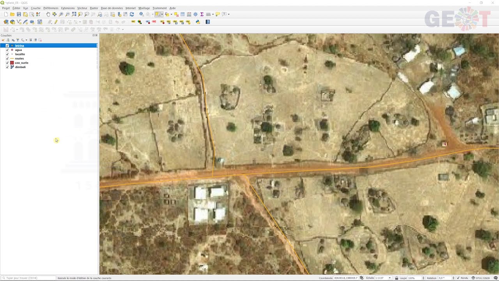The image size is (499, 281).
Task: Select the uso_suelo layer name
Action: point(21,63)
